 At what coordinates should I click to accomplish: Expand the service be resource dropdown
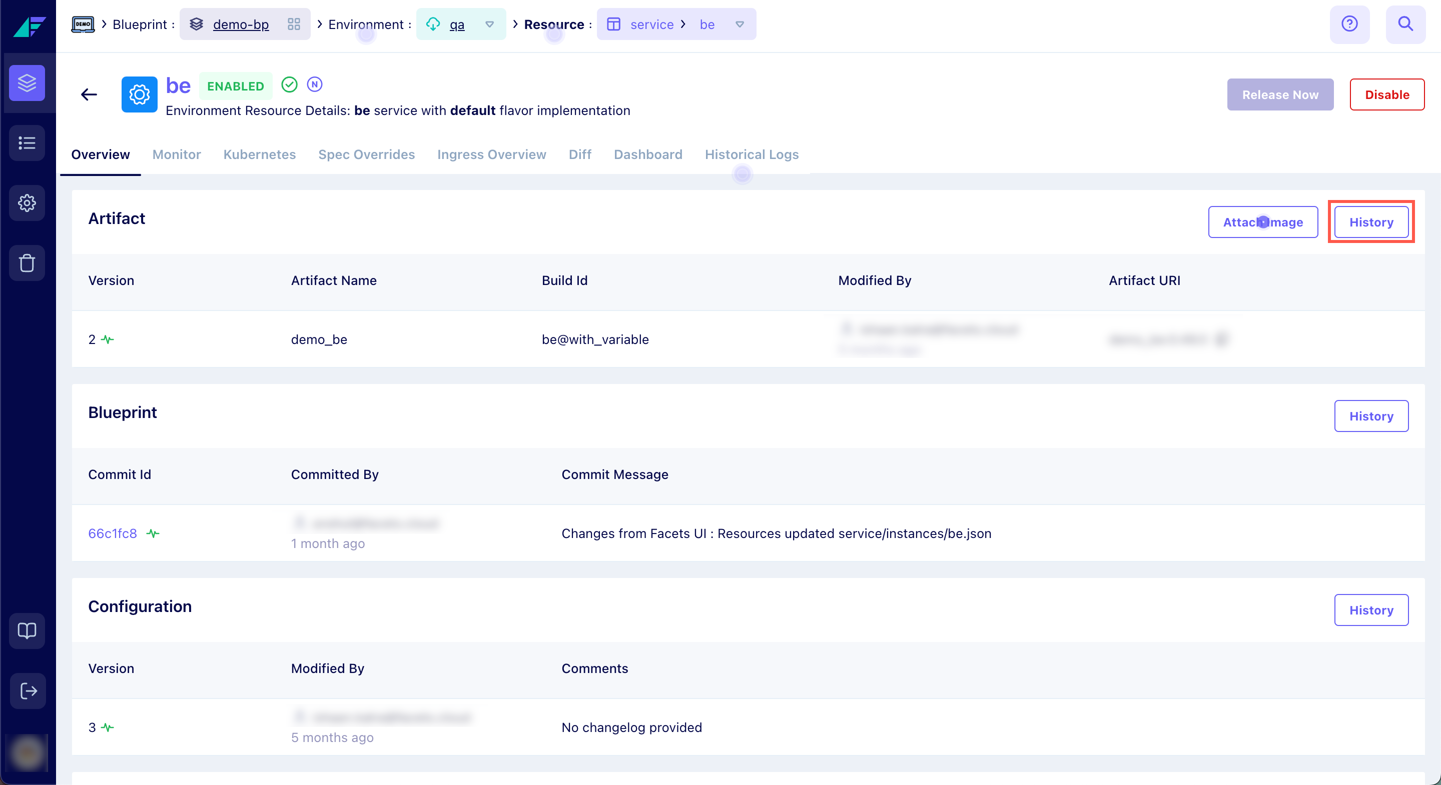tap(740, 24)
